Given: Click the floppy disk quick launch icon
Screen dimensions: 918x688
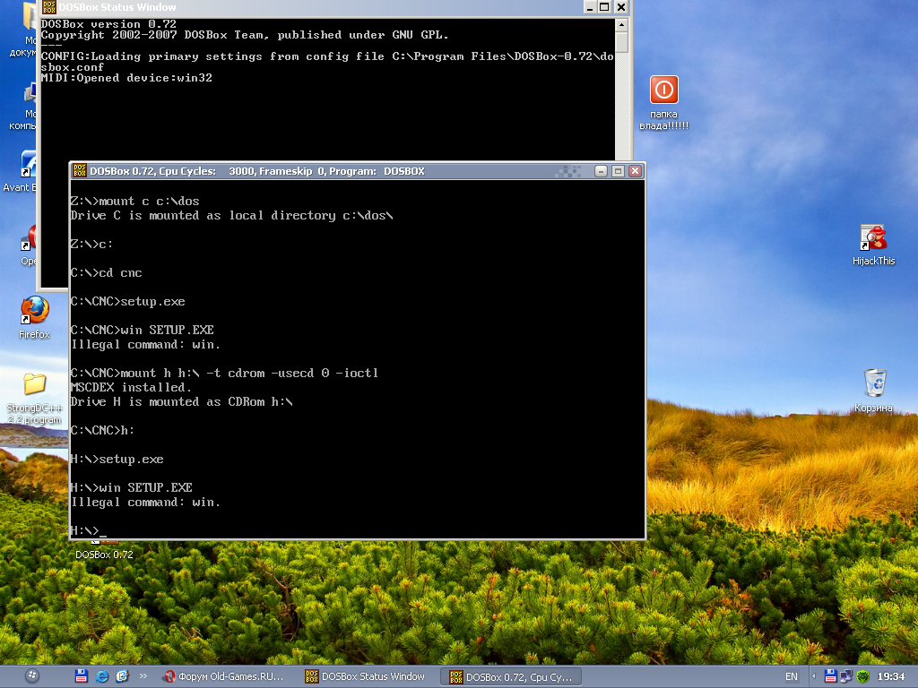Looking at the screenshot, I should 82,676.
